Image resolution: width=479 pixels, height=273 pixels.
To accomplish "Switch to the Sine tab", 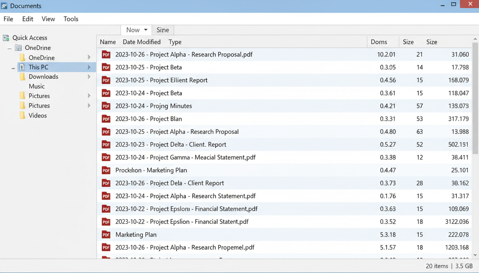I will 163,30.
